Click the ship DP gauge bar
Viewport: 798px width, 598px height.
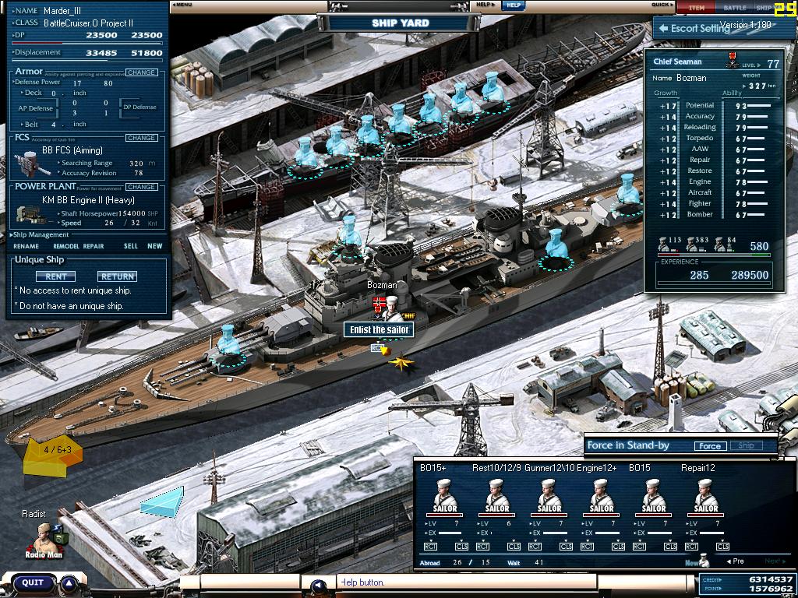pos(87,44)
